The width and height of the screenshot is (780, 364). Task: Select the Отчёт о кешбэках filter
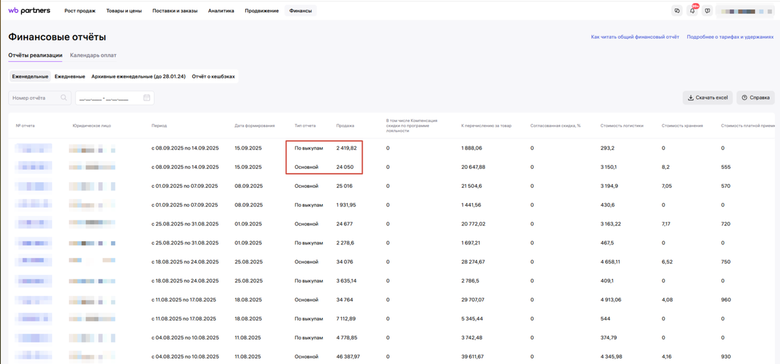213,77
